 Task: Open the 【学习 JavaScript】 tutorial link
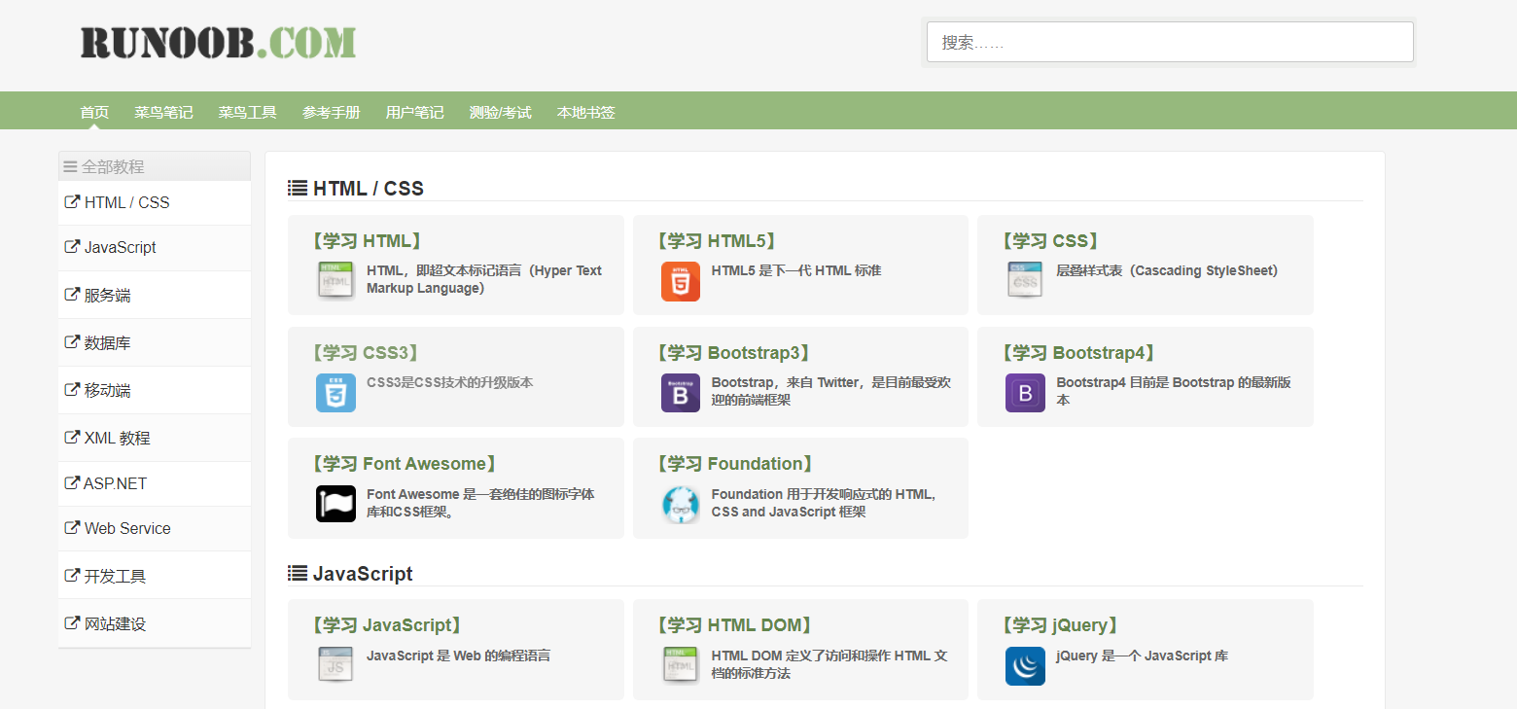coord(386,625)
